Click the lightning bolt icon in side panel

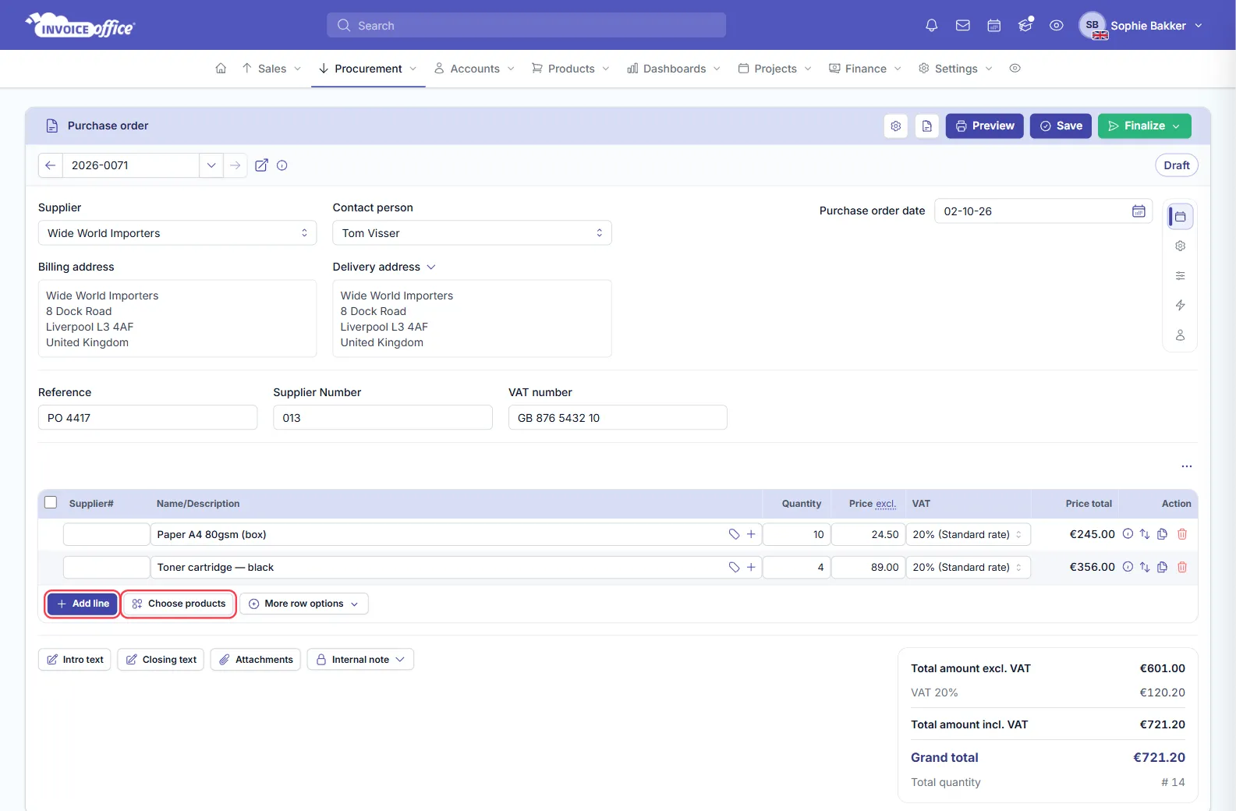(1180, 305)
